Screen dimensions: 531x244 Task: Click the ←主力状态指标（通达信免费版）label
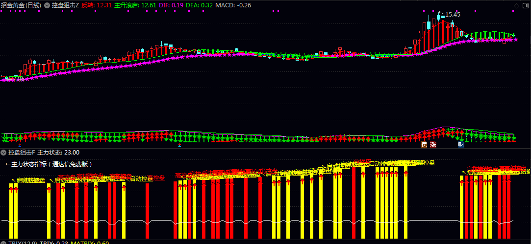click(49, 164)
